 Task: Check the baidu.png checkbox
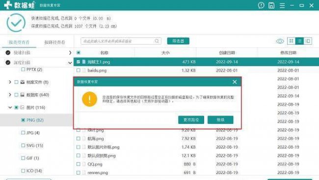79,70
